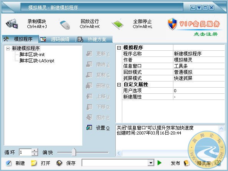Image resolution: width=228 pixels, height=171 pixels.
Task: Click the 新建 pencil icon
Action: [x=9, y=163]
